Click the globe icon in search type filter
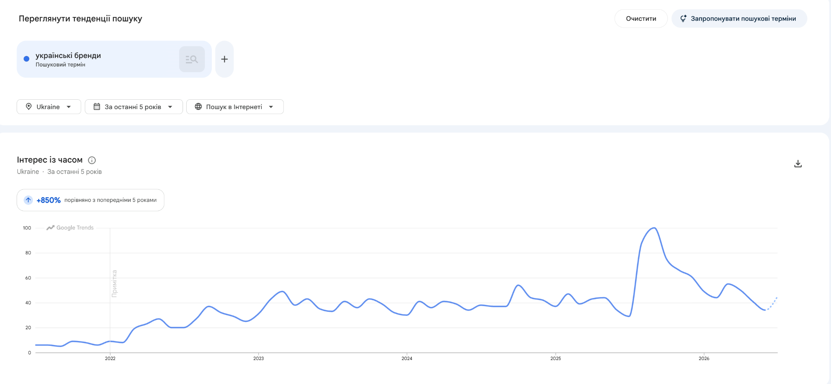831x384 pixels. [198, 107]
